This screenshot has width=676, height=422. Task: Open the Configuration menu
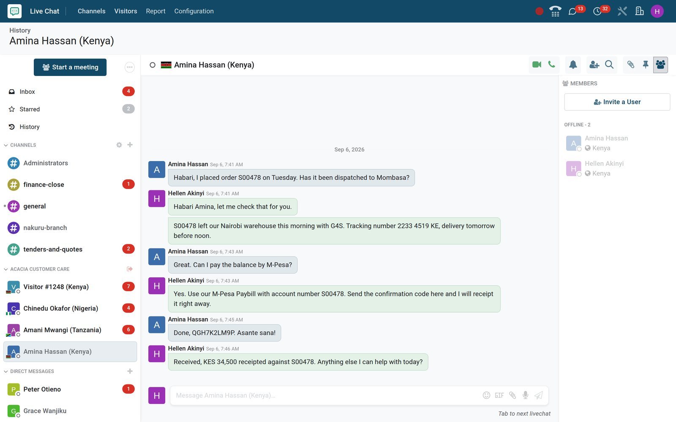click(x=194, y=11)
